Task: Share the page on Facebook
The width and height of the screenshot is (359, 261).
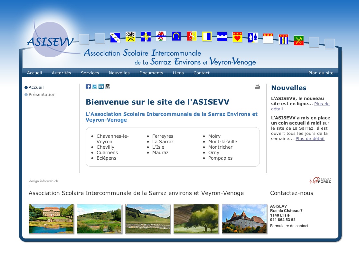Action: click(x=88, y=86)
